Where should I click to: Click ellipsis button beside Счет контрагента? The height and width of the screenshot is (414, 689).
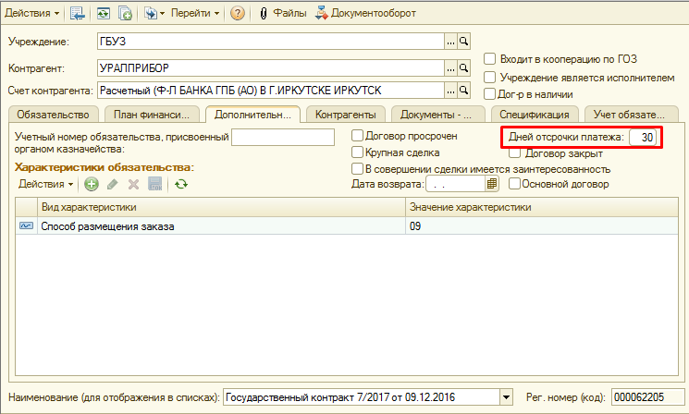pyautogui.click(x=450, y=91)
